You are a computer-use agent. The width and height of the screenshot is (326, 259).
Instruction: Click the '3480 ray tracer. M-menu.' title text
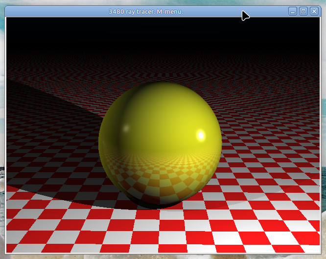(x=146, y=11)
